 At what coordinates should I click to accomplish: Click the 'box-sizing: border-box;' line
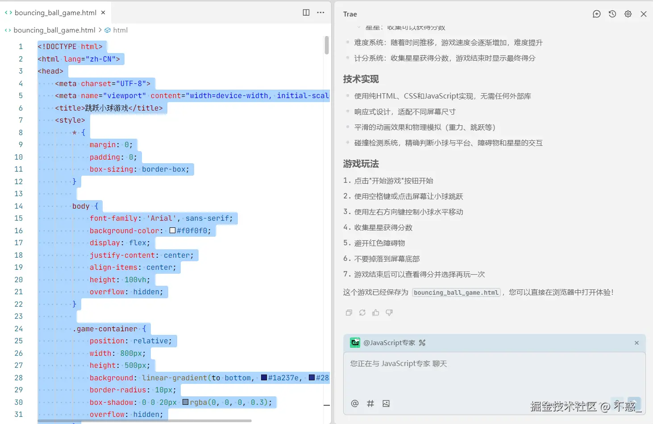click(139, 169)
